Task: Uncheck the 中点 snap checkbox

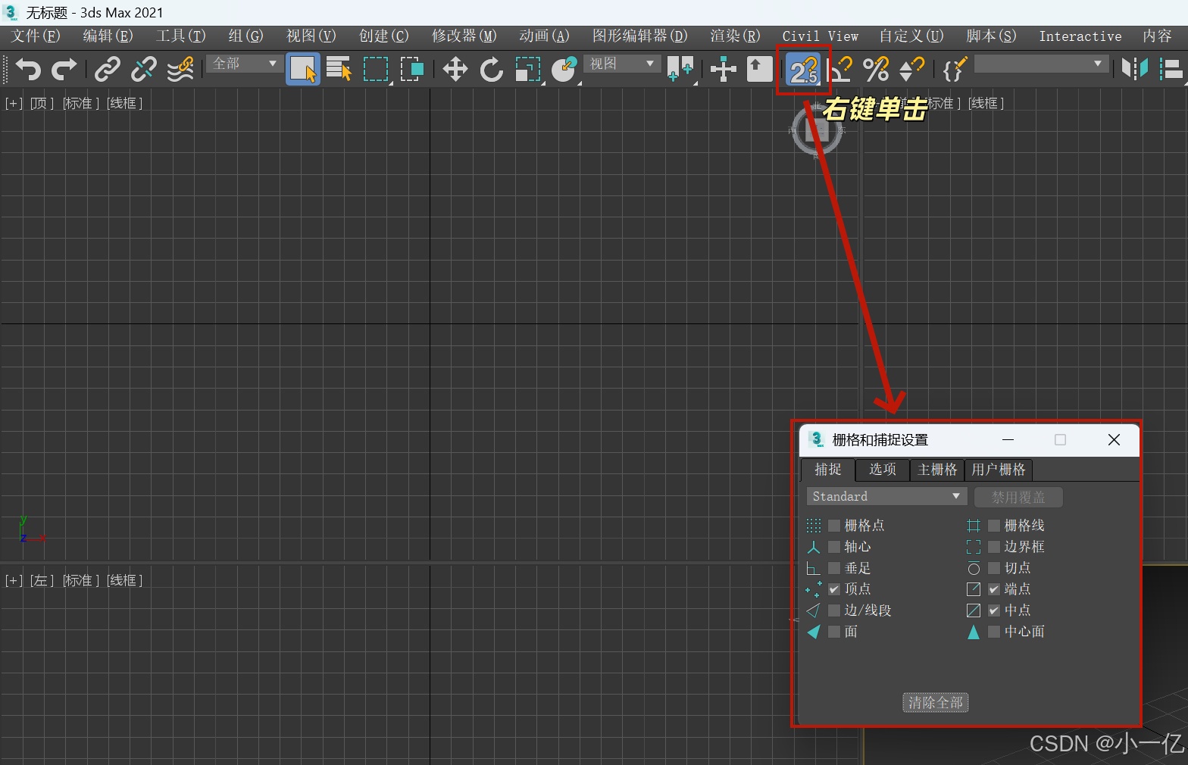Action: (x=994, y=610)
